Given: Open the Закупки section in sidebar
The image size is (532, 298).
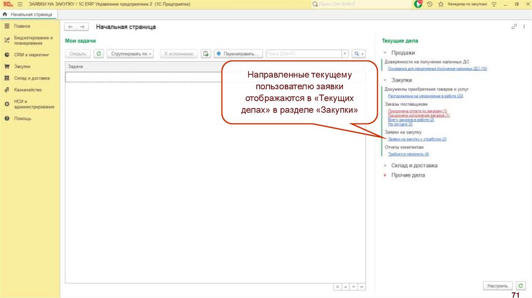Looking at the screenshot, I should [x=22, y=66].
